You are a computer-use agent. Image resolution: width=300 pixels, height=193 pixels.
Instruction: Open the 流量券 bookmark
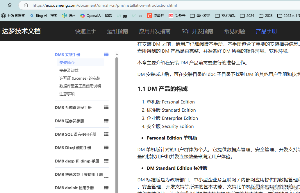[156, 16]
